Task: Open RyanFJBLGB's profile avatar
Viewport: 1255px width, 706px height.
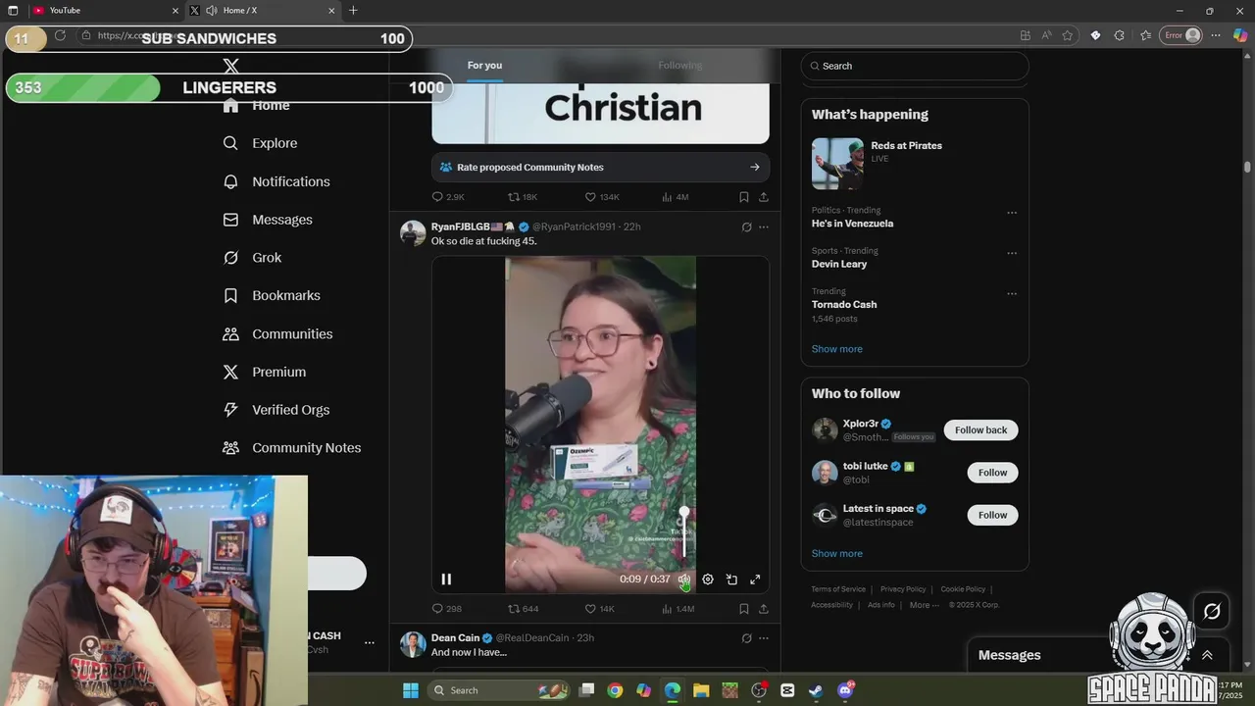Action: (x=413, y=233)
